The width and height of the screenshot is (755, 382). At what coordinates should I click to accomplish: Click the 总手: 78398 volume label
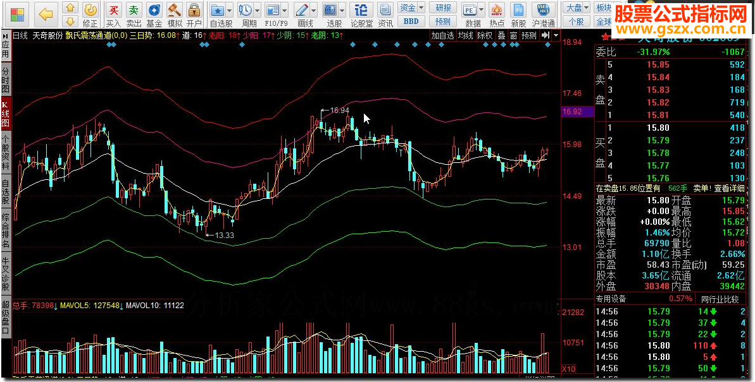click(35, 304)
